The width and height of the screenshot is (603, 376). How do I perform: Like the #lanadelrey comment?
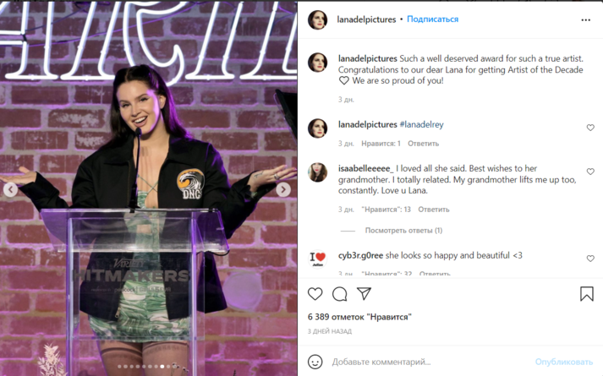tap(590, 128)
